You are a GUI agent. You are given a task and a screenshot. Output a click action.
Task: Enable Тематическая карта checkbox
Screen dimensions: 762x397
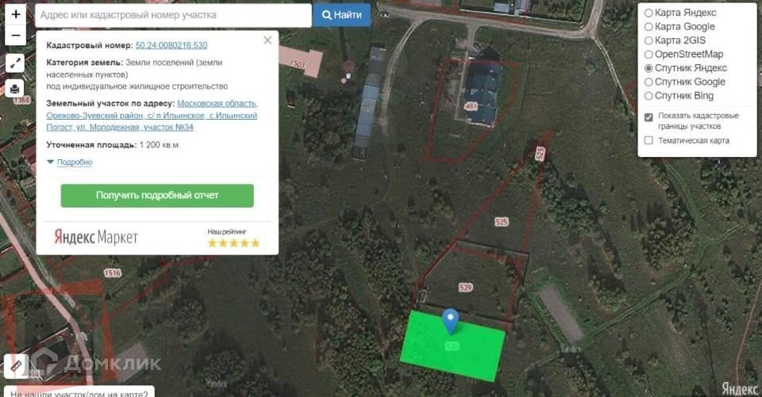pos(648,140)
